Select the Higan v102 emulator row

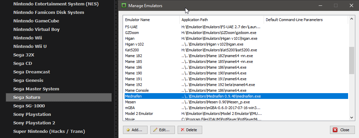236,44
